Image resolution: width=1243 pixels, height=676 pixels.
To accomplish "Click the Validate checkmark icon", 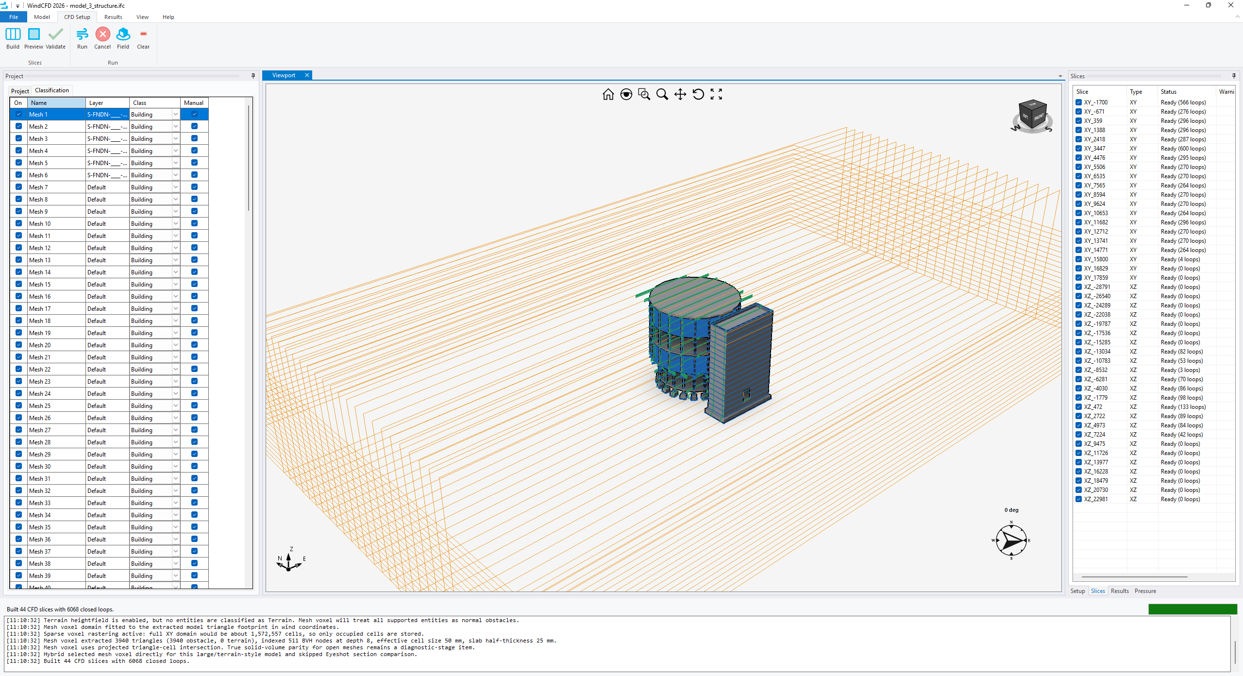I will [x=55, y=34].
